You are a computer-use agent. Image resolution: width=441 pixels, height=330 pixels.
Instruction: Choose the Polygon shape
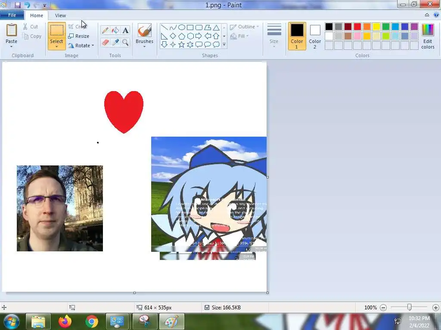click(x=208, y=27)
